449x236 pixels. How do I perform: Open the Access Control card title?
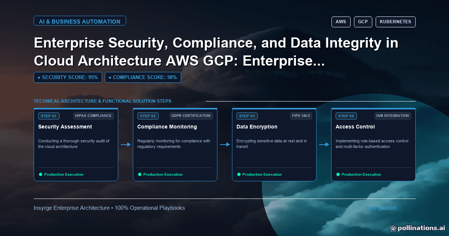[355, 127]
